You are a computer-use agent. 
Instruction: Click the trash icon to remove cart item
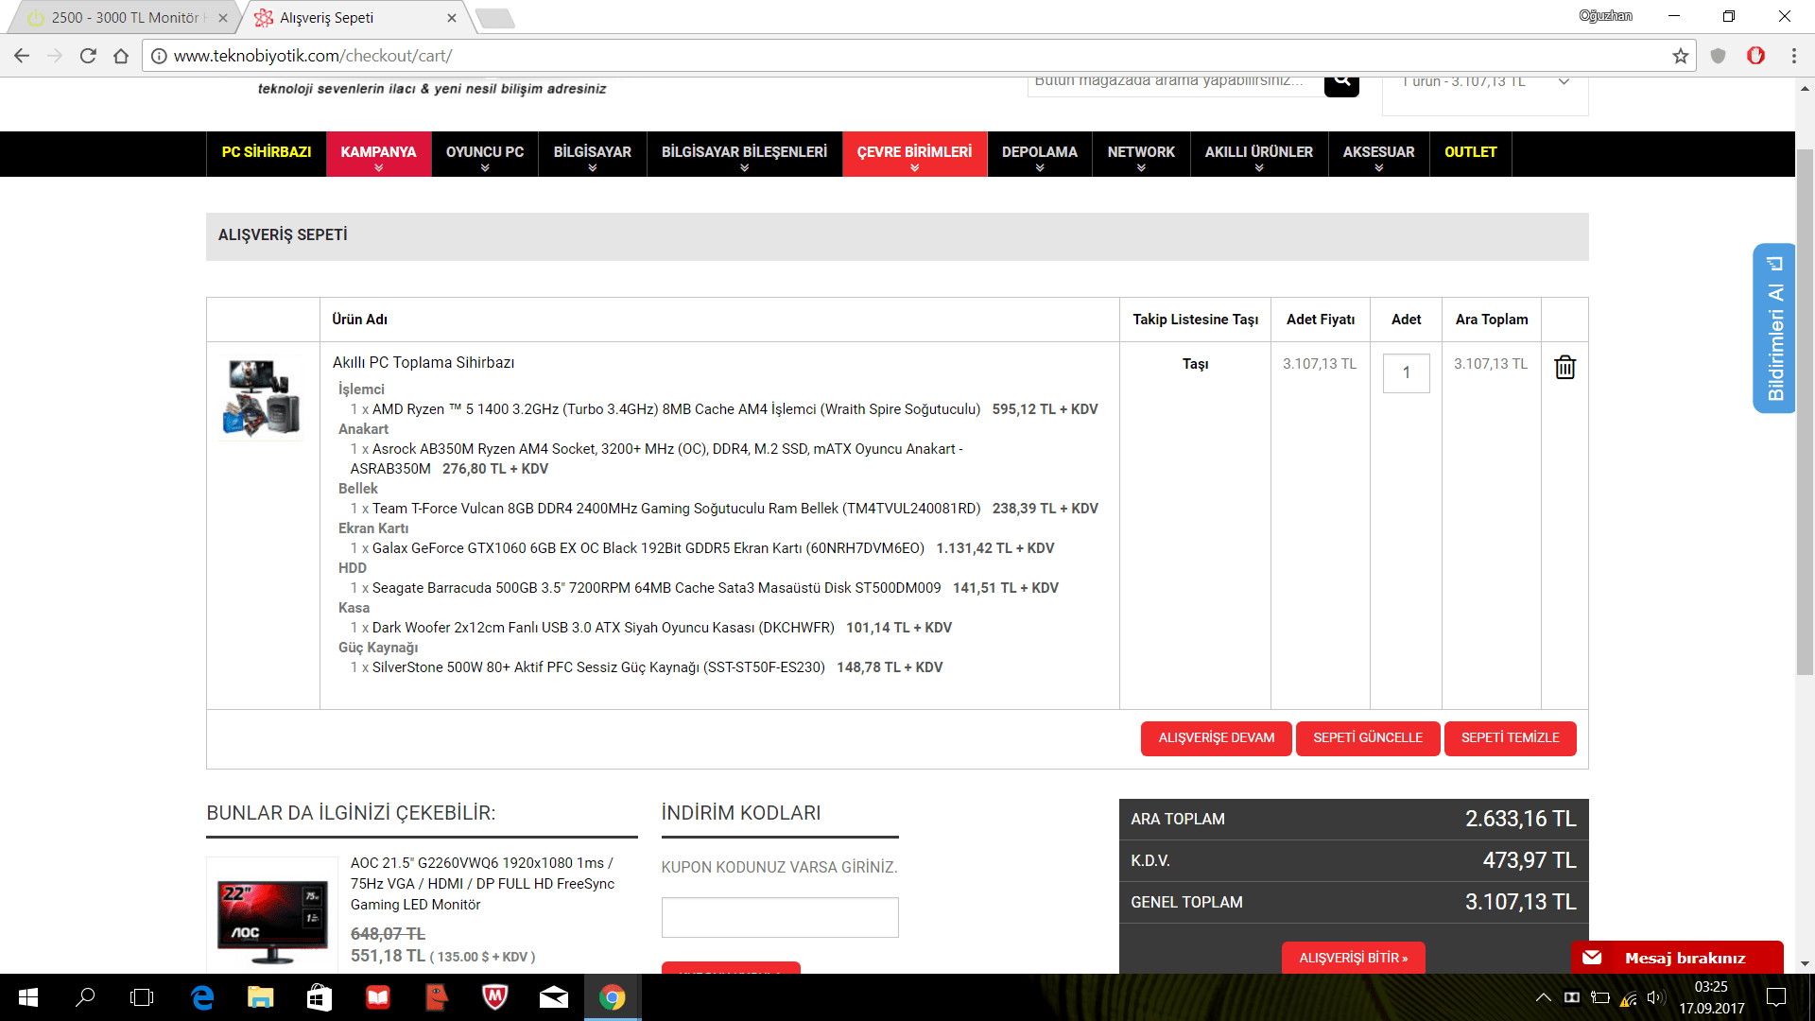click(x=1564, y=367)
